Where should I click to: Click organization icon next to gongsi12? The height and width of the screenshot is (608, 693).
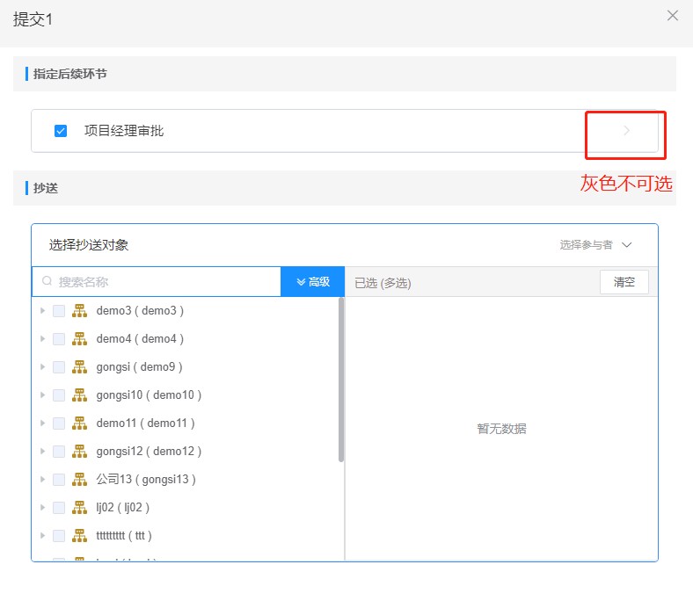[x=79, y=451]
